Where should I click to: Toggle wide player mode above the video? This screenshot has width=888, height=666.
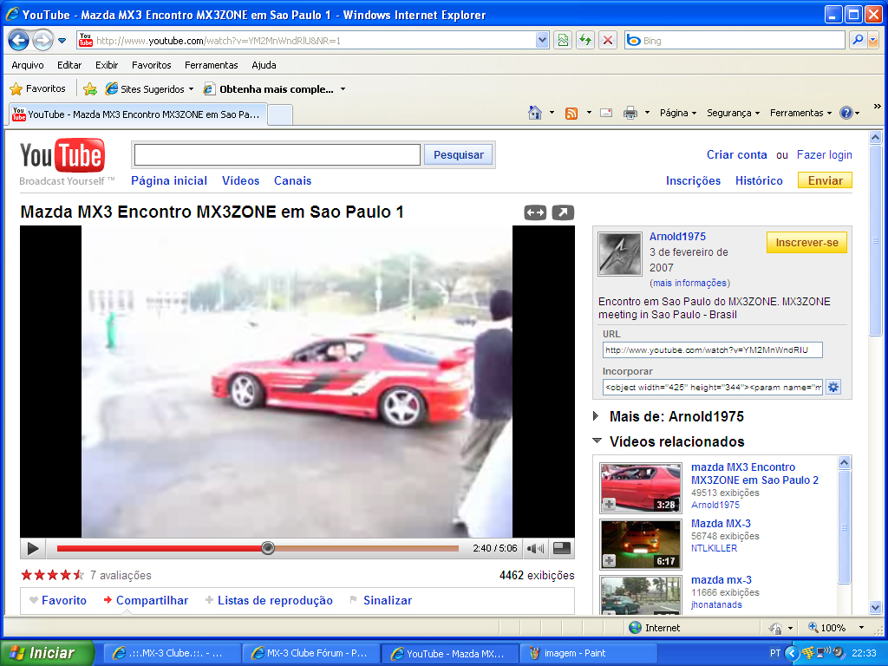click(535, 212)
